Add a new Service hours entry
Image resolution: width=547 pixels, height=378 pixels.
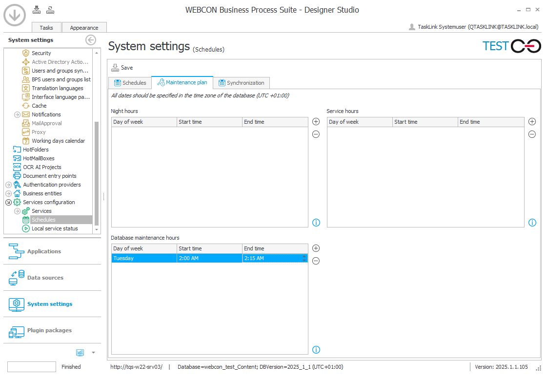[x=532, y=122]
